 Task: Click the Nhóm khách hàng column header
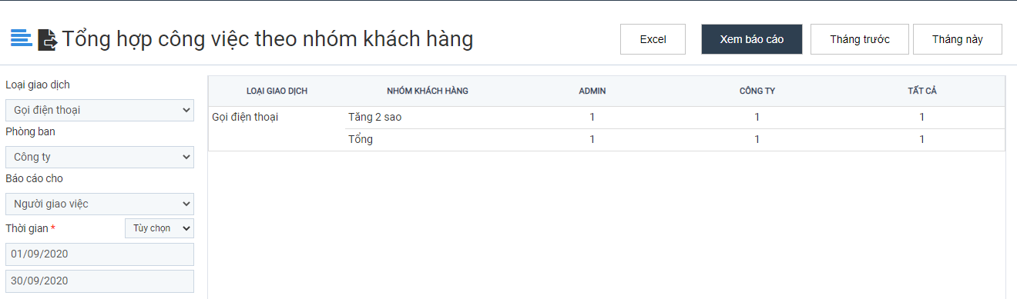tap(428, 91)
